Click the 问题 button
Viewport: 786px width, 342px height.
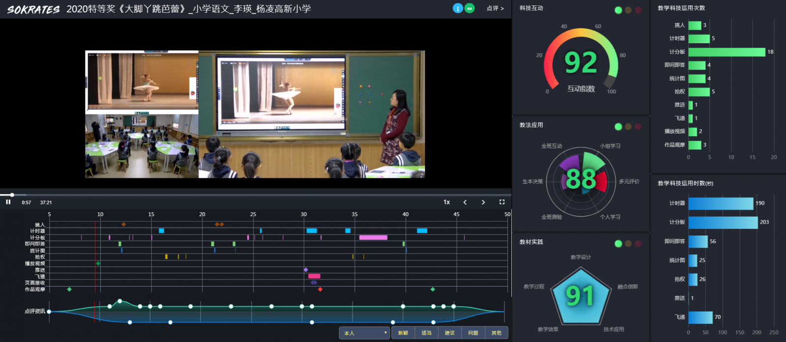point(473,333)
